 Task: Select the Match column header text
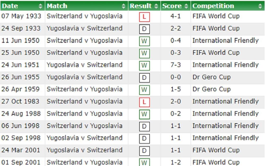57,6
